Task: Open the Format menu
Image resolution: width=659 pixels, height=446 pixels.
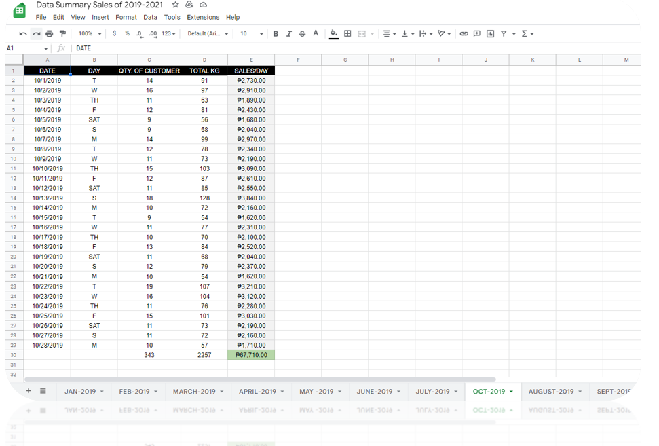Action: coord(126,17)
